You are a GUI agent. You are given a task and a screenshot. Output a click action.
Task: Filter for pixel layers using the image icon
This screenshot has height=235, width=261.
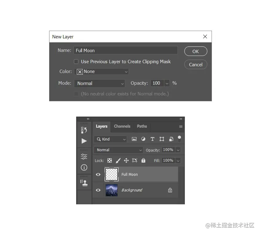[x=134, y=139]
